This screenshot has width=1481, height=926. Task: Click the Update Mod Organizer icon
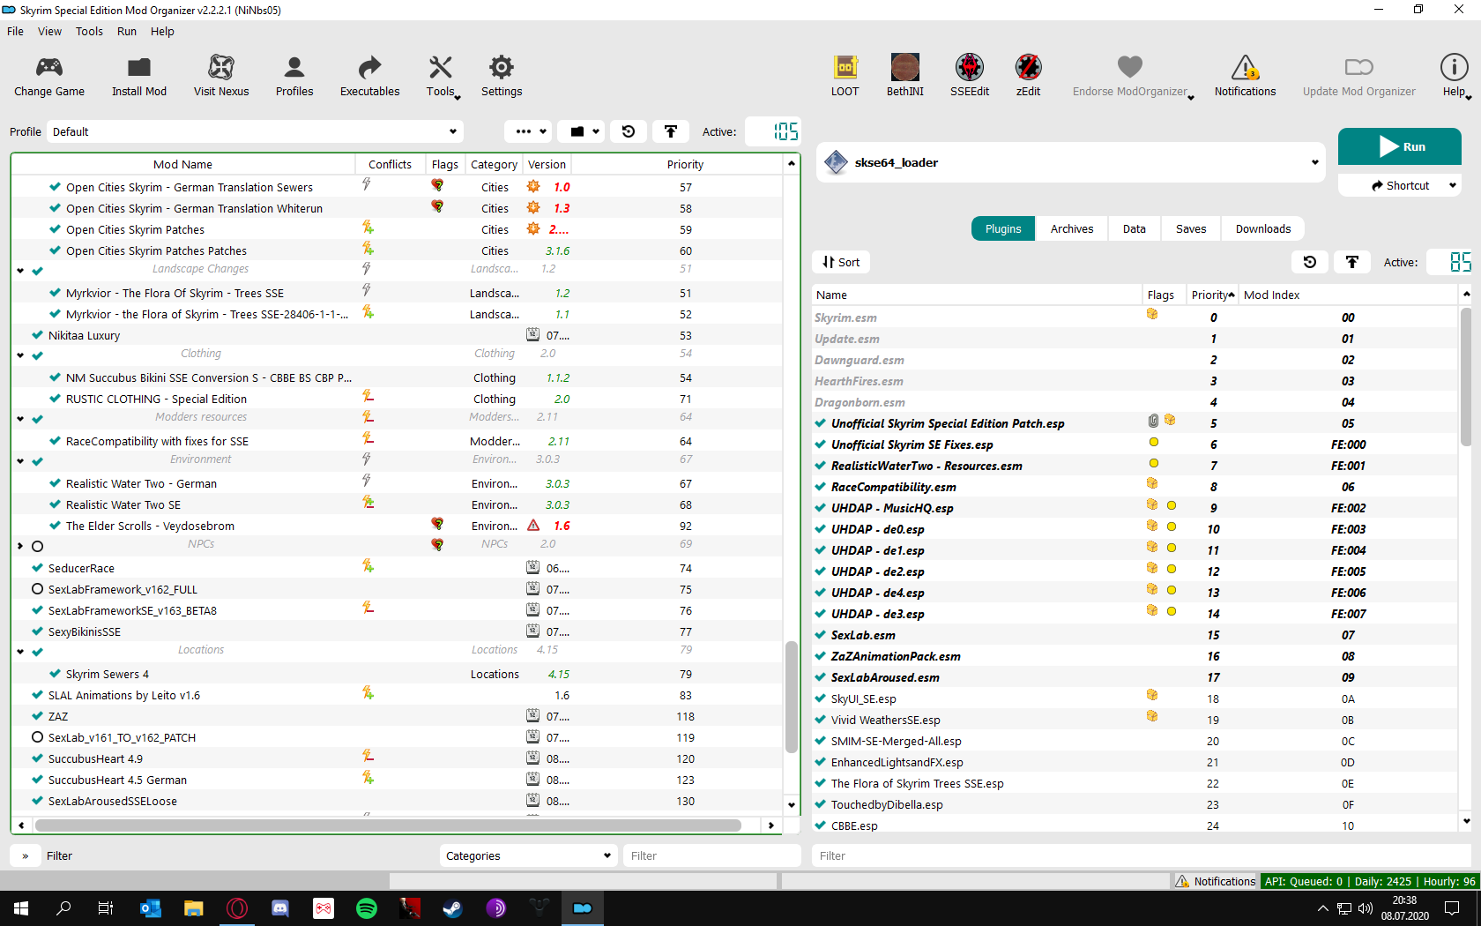point(1359,67)
